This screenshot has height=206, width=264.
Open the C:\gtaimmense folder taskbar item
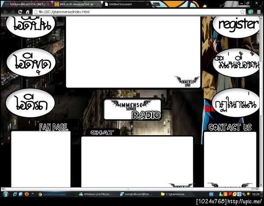(x=173, y=194)
